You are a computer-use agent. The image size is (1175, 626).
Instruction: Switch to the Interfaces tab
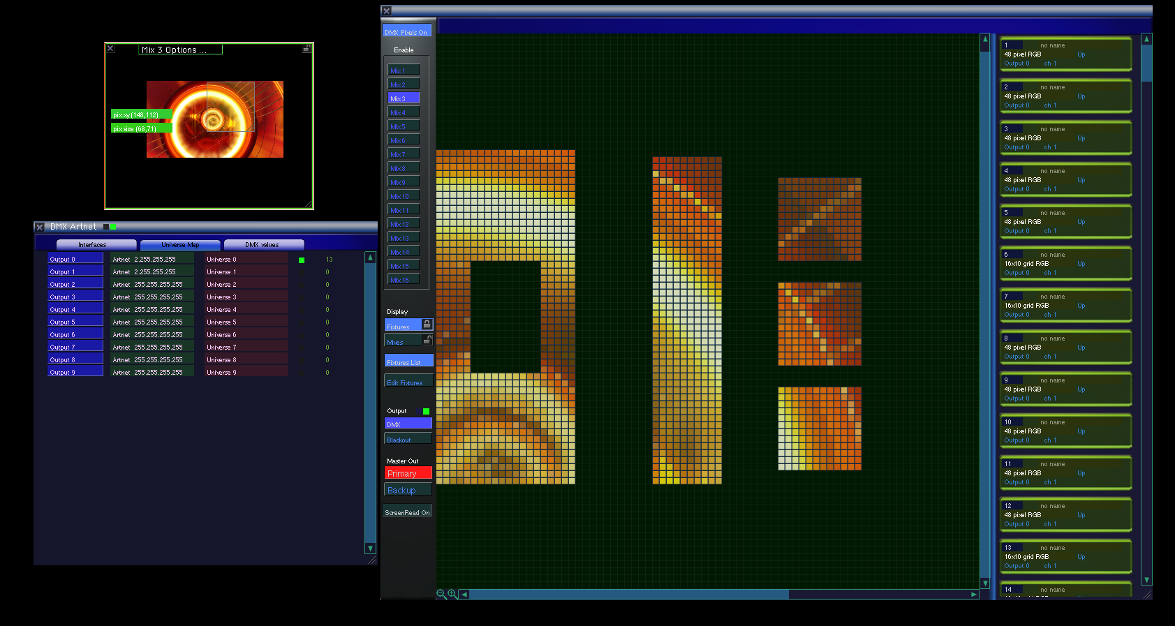pos(96,245)
